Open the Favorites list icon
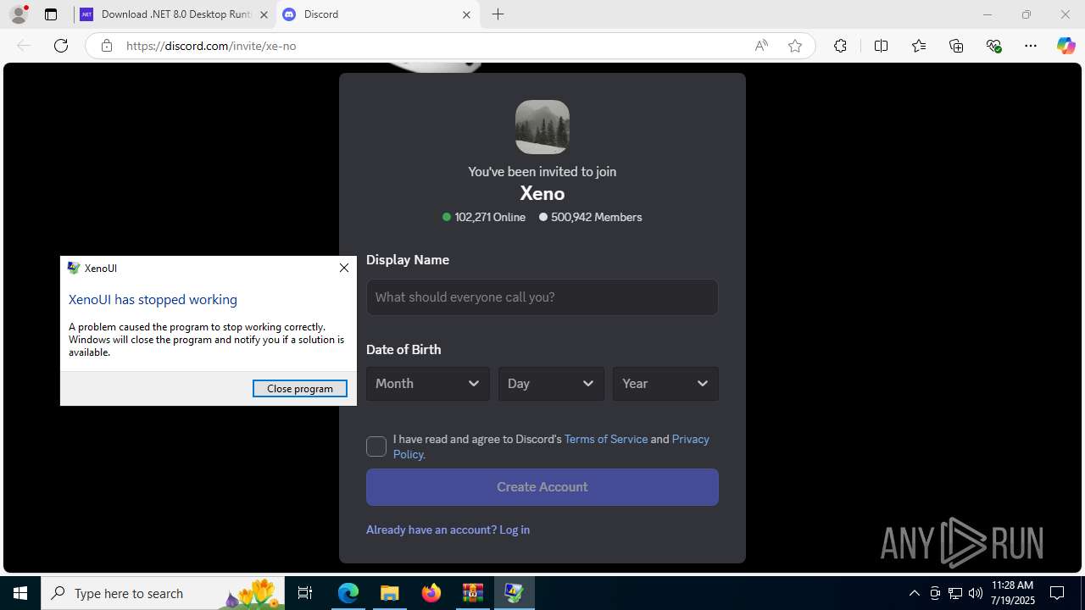 pyautogui.click(x=919, y=46)
